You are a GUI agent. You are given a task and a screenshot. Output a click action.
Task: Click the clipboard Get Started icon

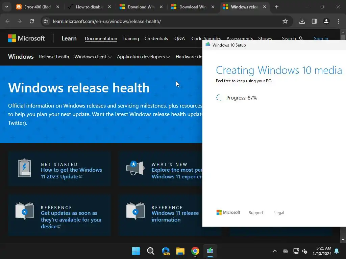24,168
